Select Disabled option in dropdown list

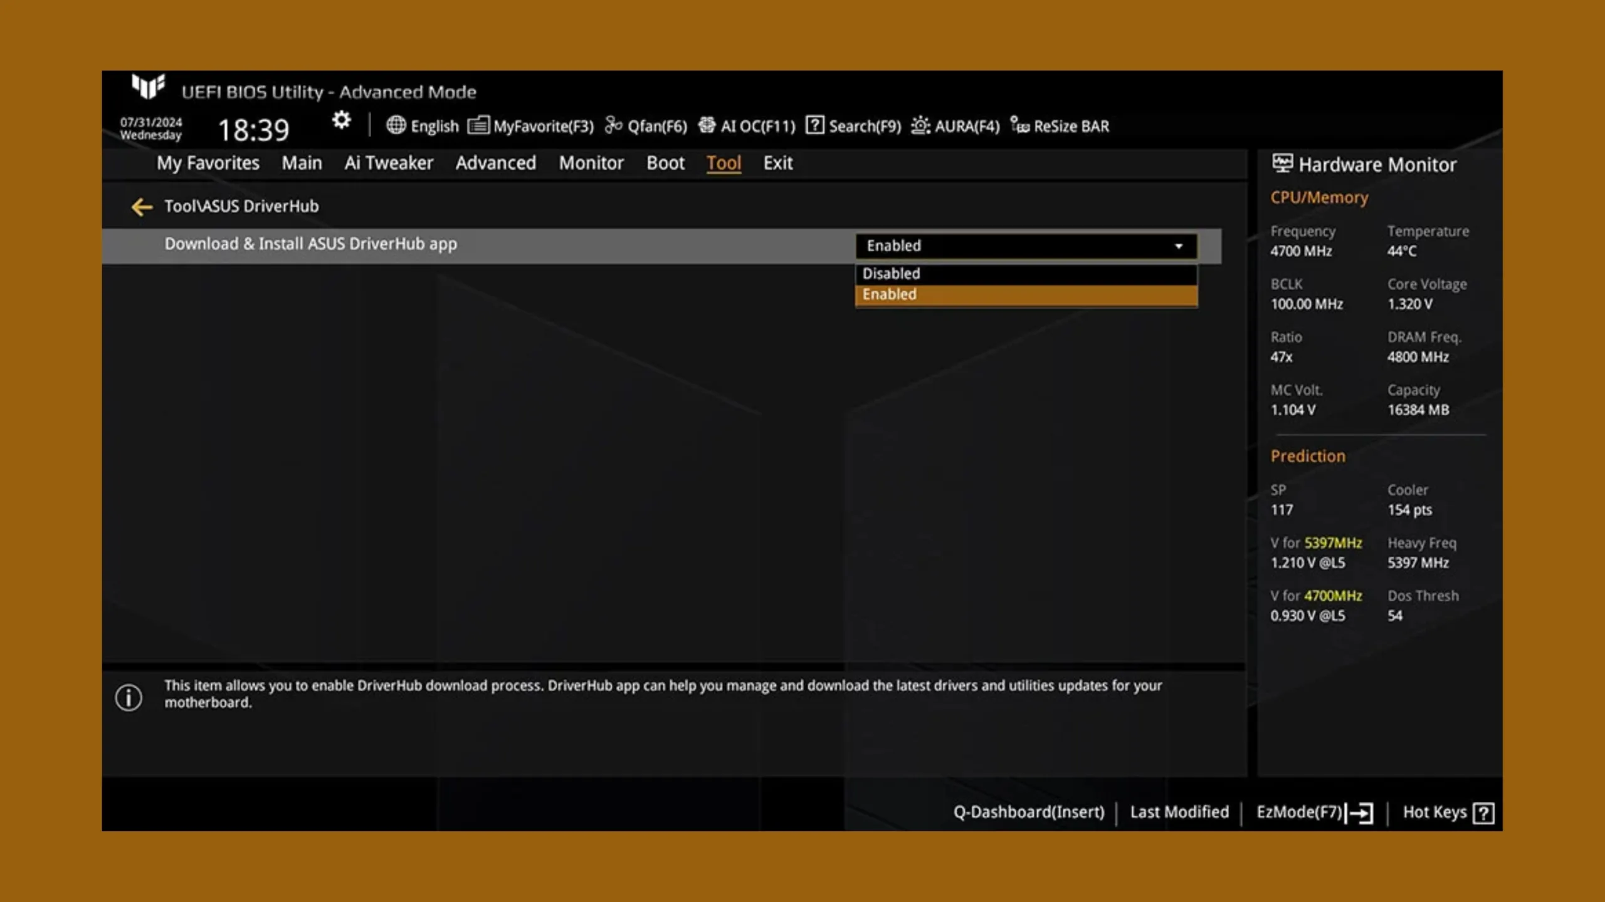1026,274
